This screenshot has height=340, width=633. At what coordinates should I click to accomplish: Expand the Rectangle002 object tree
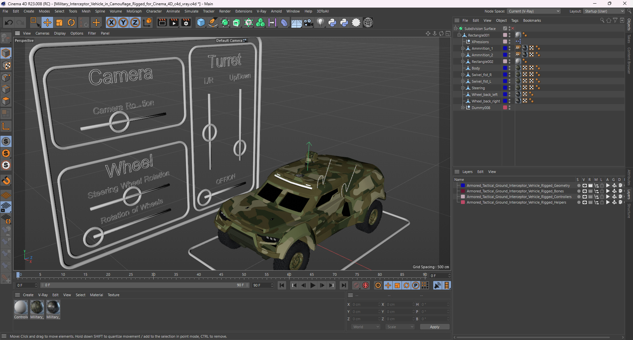pyautogui.click(x=463, y=62)
